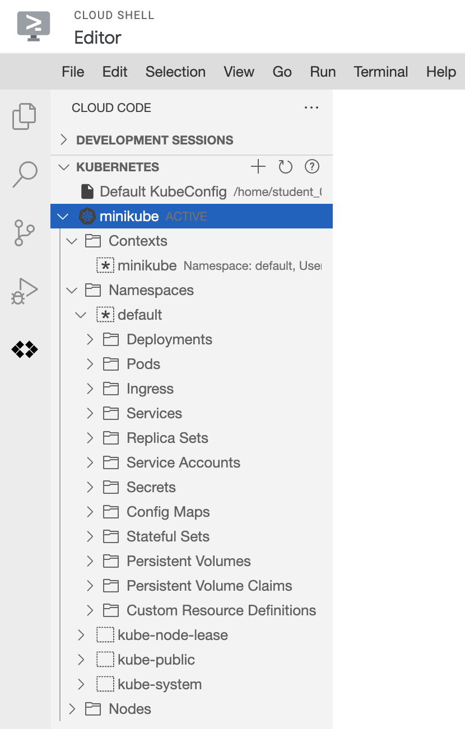This screenshot has height=729, width=465.
Task: Open the Search magnifier icon
Action: coord(25,174)
